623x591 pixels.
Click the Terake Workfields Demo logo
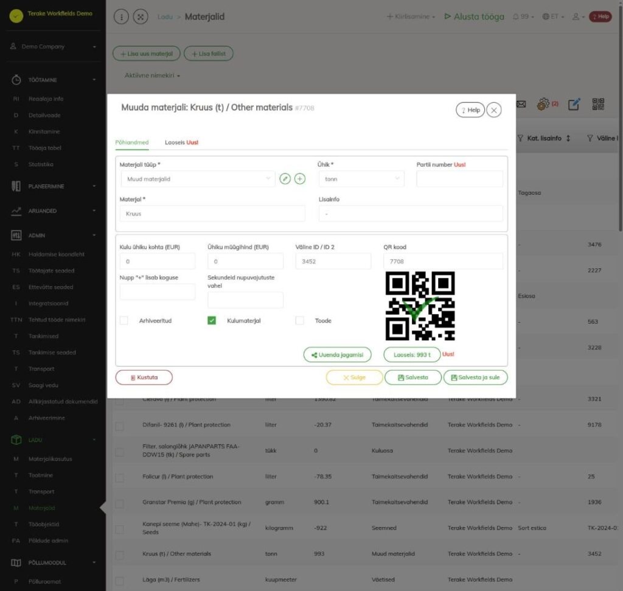pyautogui.click(x=16, y=16)
